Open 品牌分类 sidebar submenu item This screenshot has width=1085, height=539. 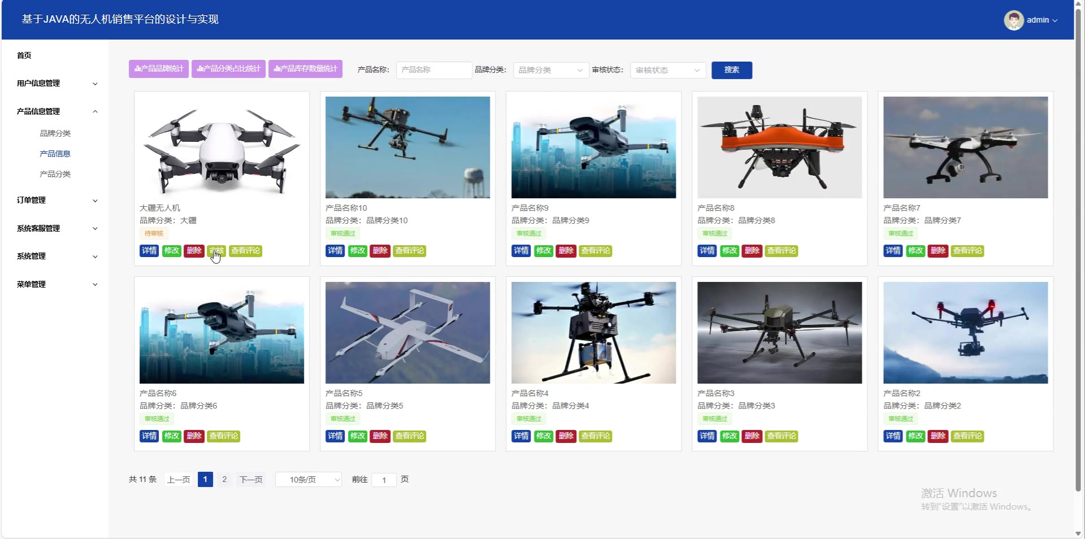pos(55,133)
